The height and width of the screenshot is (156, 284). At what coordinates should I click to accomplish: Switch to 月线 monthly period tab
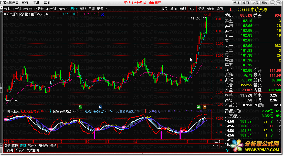(x=91, y=9)
